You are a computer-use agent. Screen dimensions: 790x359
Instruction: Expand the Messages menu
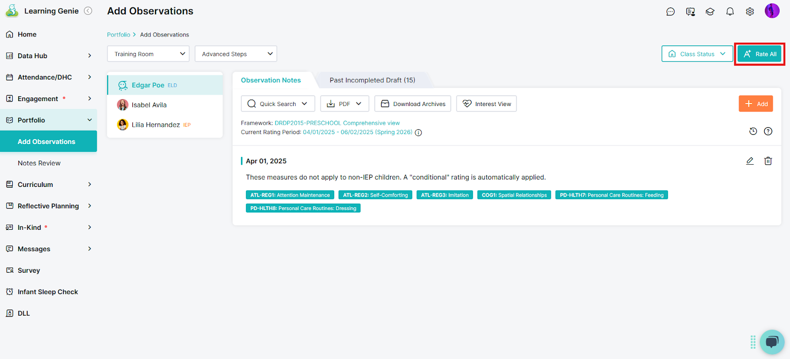[48, 249]
